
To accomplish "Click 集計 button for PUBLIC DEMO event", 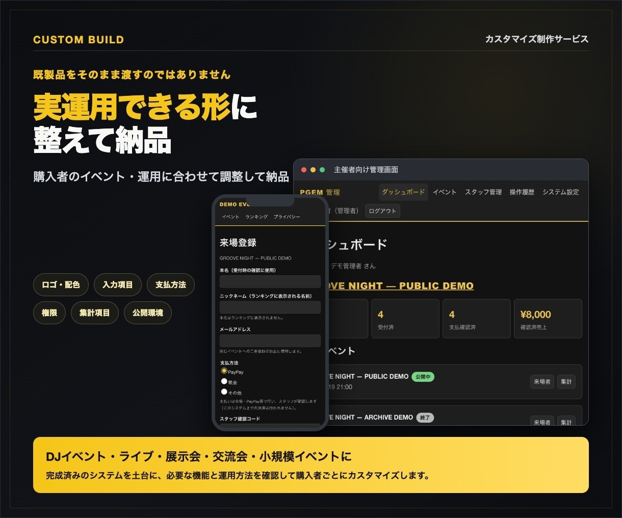I will tap(566, 381).
